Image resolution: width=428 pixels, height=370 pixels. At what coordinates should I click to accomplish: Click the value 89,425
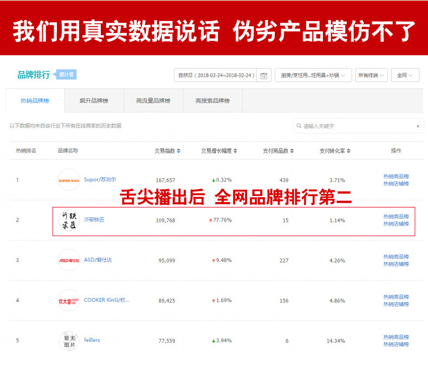[167, 301]
